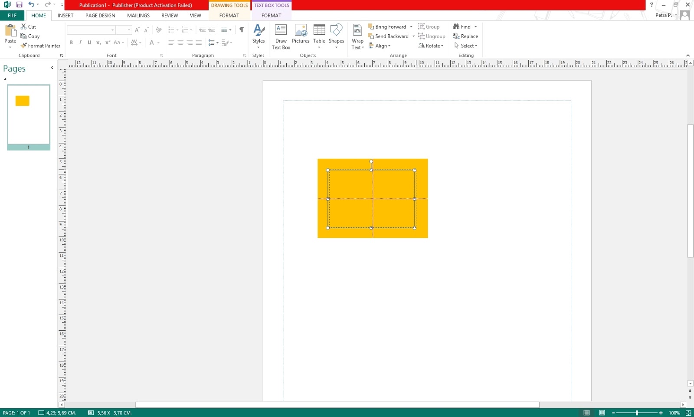This screenshot has width=694, height=417.
Task: Show whole page zoom icon
Action: [688, 413]
